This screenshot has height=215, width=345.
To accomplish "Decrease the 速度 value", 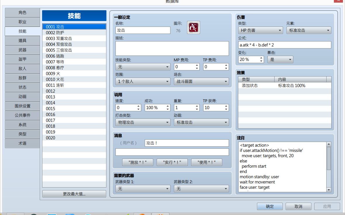I will [x=138, y=109].
